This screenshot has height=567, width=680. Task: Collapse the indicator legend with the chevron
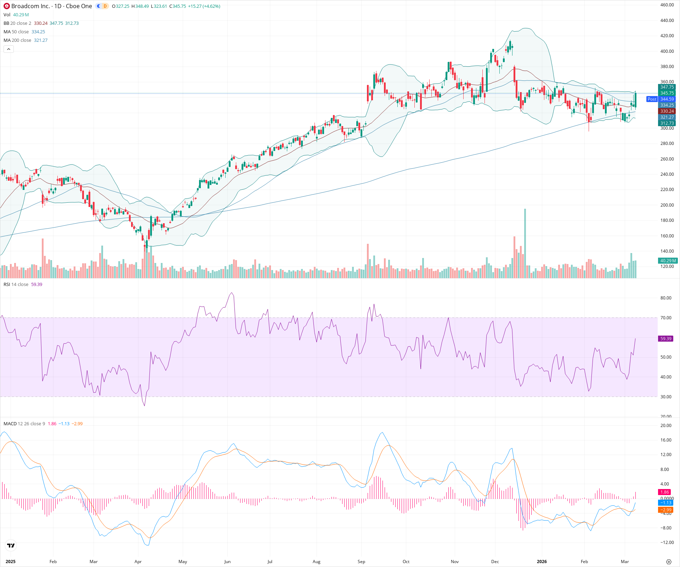(x=8, y=49)
